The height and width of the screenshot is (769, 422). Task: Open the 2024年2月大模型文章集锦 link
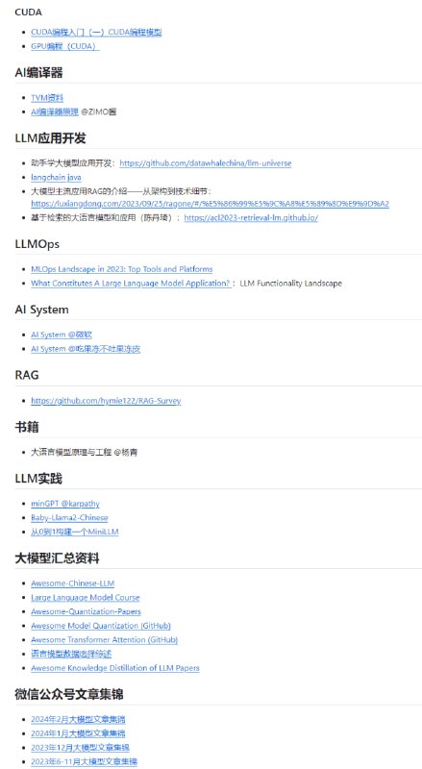point(78,719)
